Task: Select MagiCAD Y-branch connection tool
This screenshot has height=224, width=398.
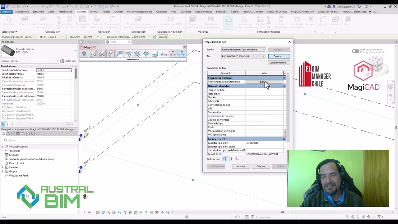Action: pos(128,54)
